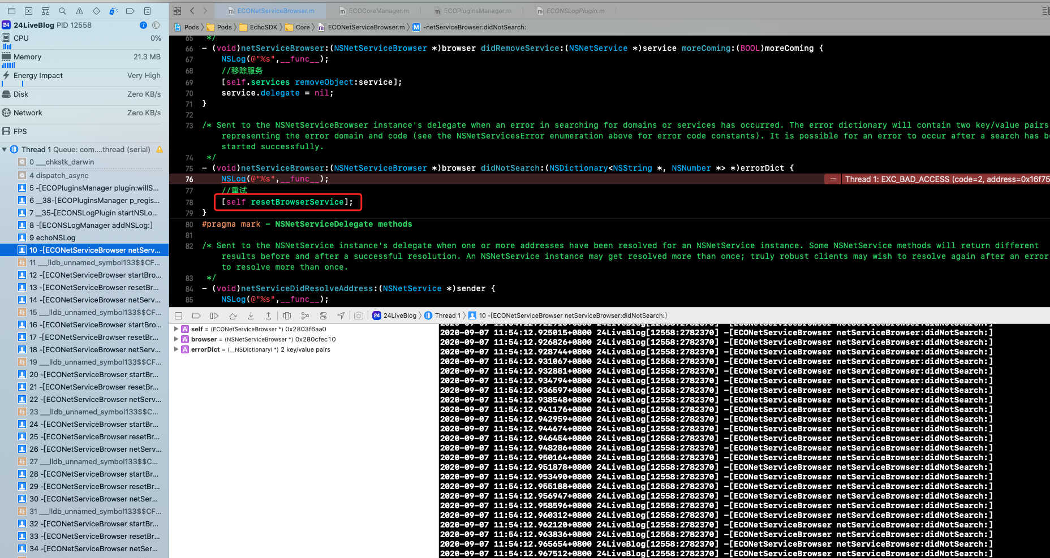1050x558 pixels.
Task: Select the Network gauge row
Action: click(84, 113)
